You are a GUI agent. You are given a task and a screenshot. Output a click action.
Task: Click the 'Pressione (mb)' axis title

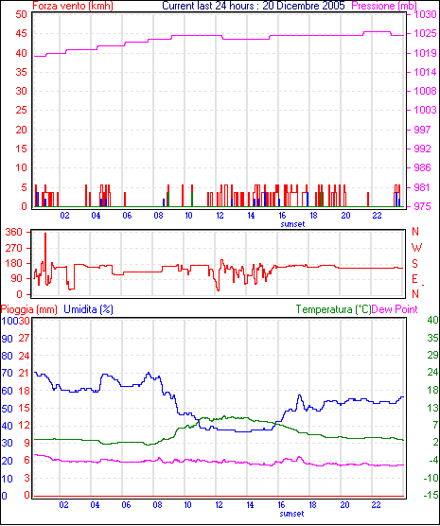pos(384,6)
